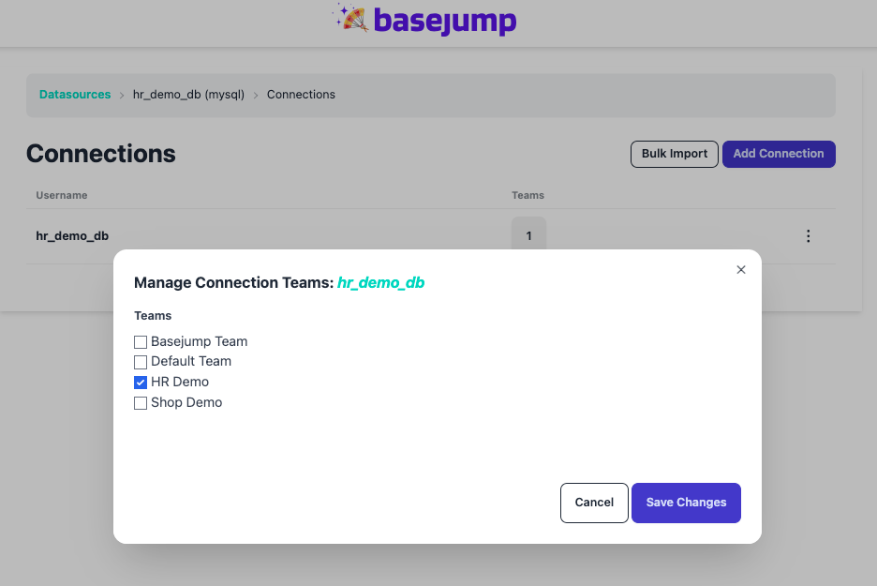The height and width of the screenshot is (586, 877).
Task: Close the Manage Connection Teams dialog
Action: coord(741,270)
